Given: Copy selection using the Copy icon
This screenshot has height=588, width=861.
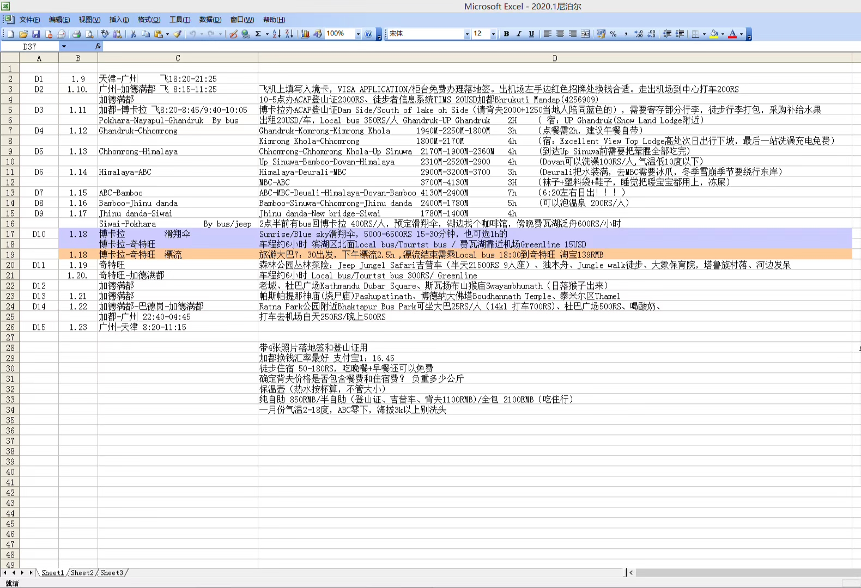Looking at the screenshot, I should (145, 34).
